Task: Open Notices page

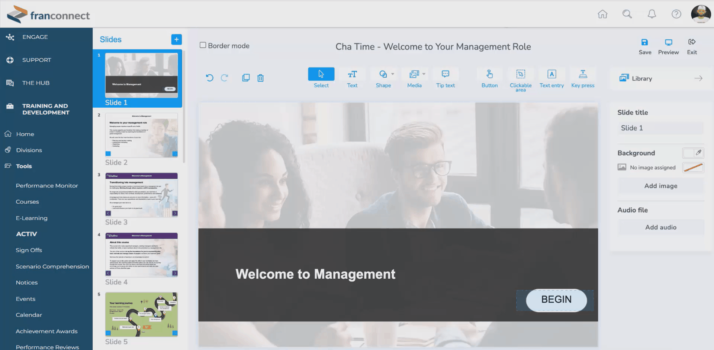Action: point(27,283)
